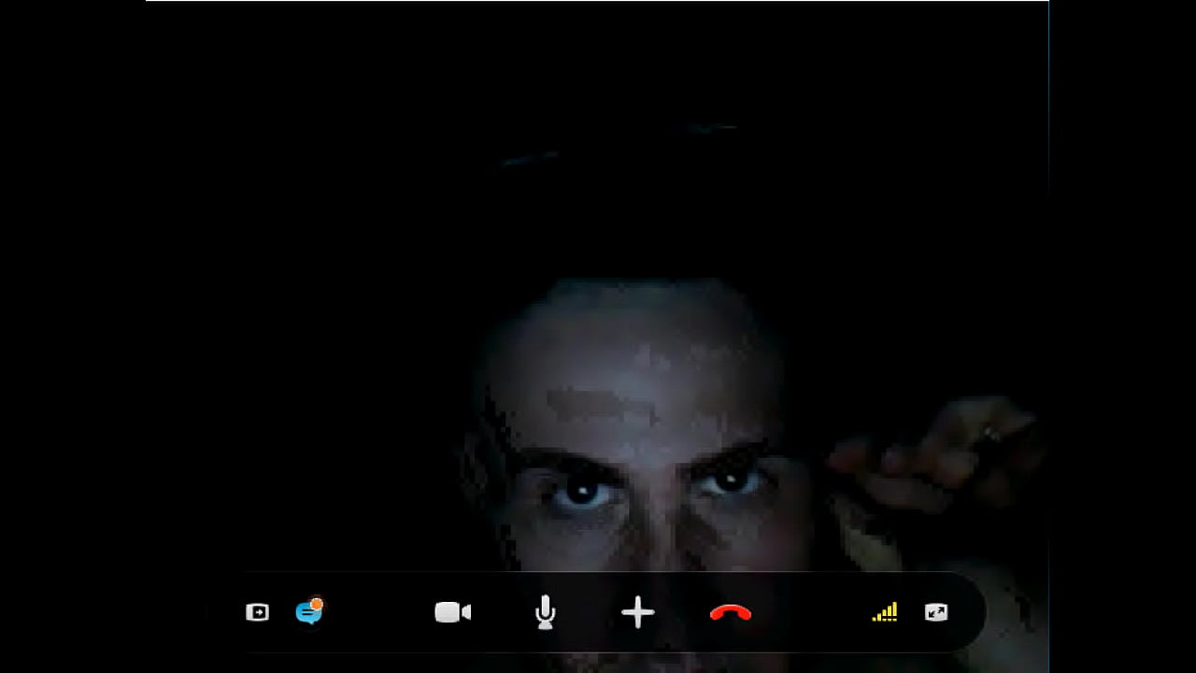Click call bar gap between hang-up and signal
Viewport: 1196px width, 673px height.
pyautogui.click(x=808, y=612)
